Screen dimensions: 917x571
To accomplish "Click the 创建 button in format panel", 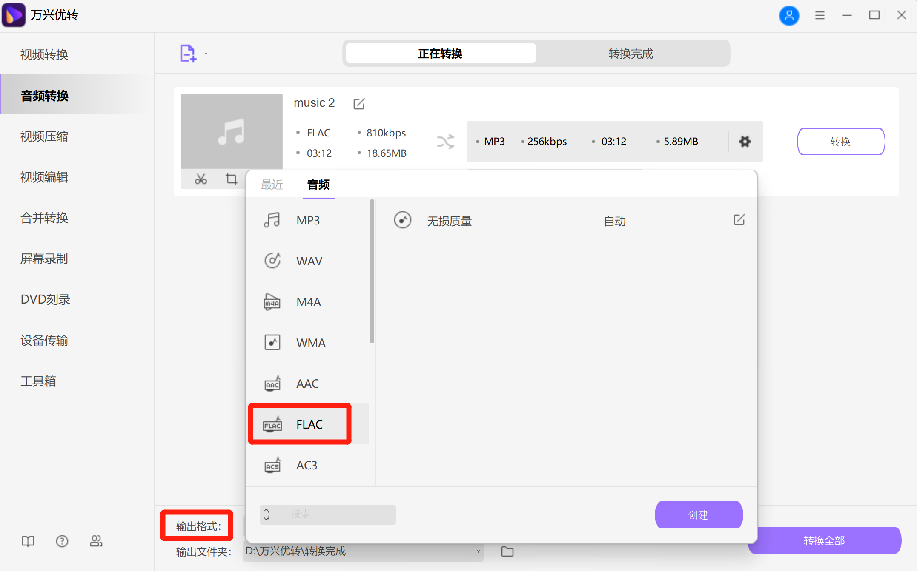I will pyautogui.click(x=699, y=514).
